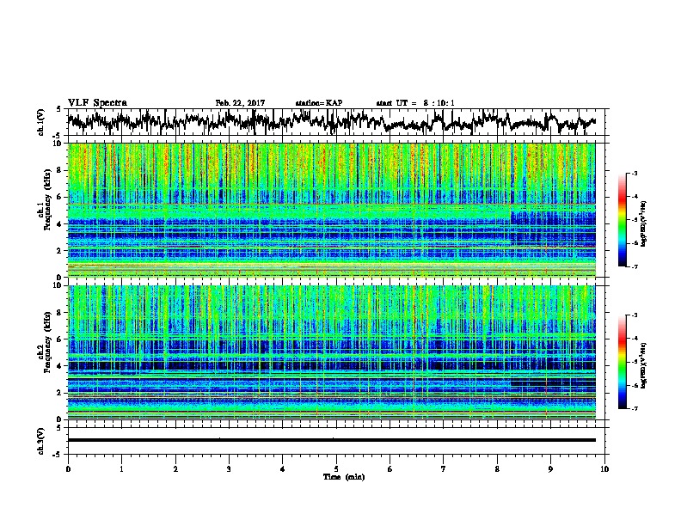
Task: Click time axis tick label 9
Action: 550,469
